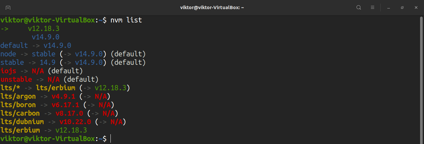Click the red v10.22.0 version text

(75, 122)
